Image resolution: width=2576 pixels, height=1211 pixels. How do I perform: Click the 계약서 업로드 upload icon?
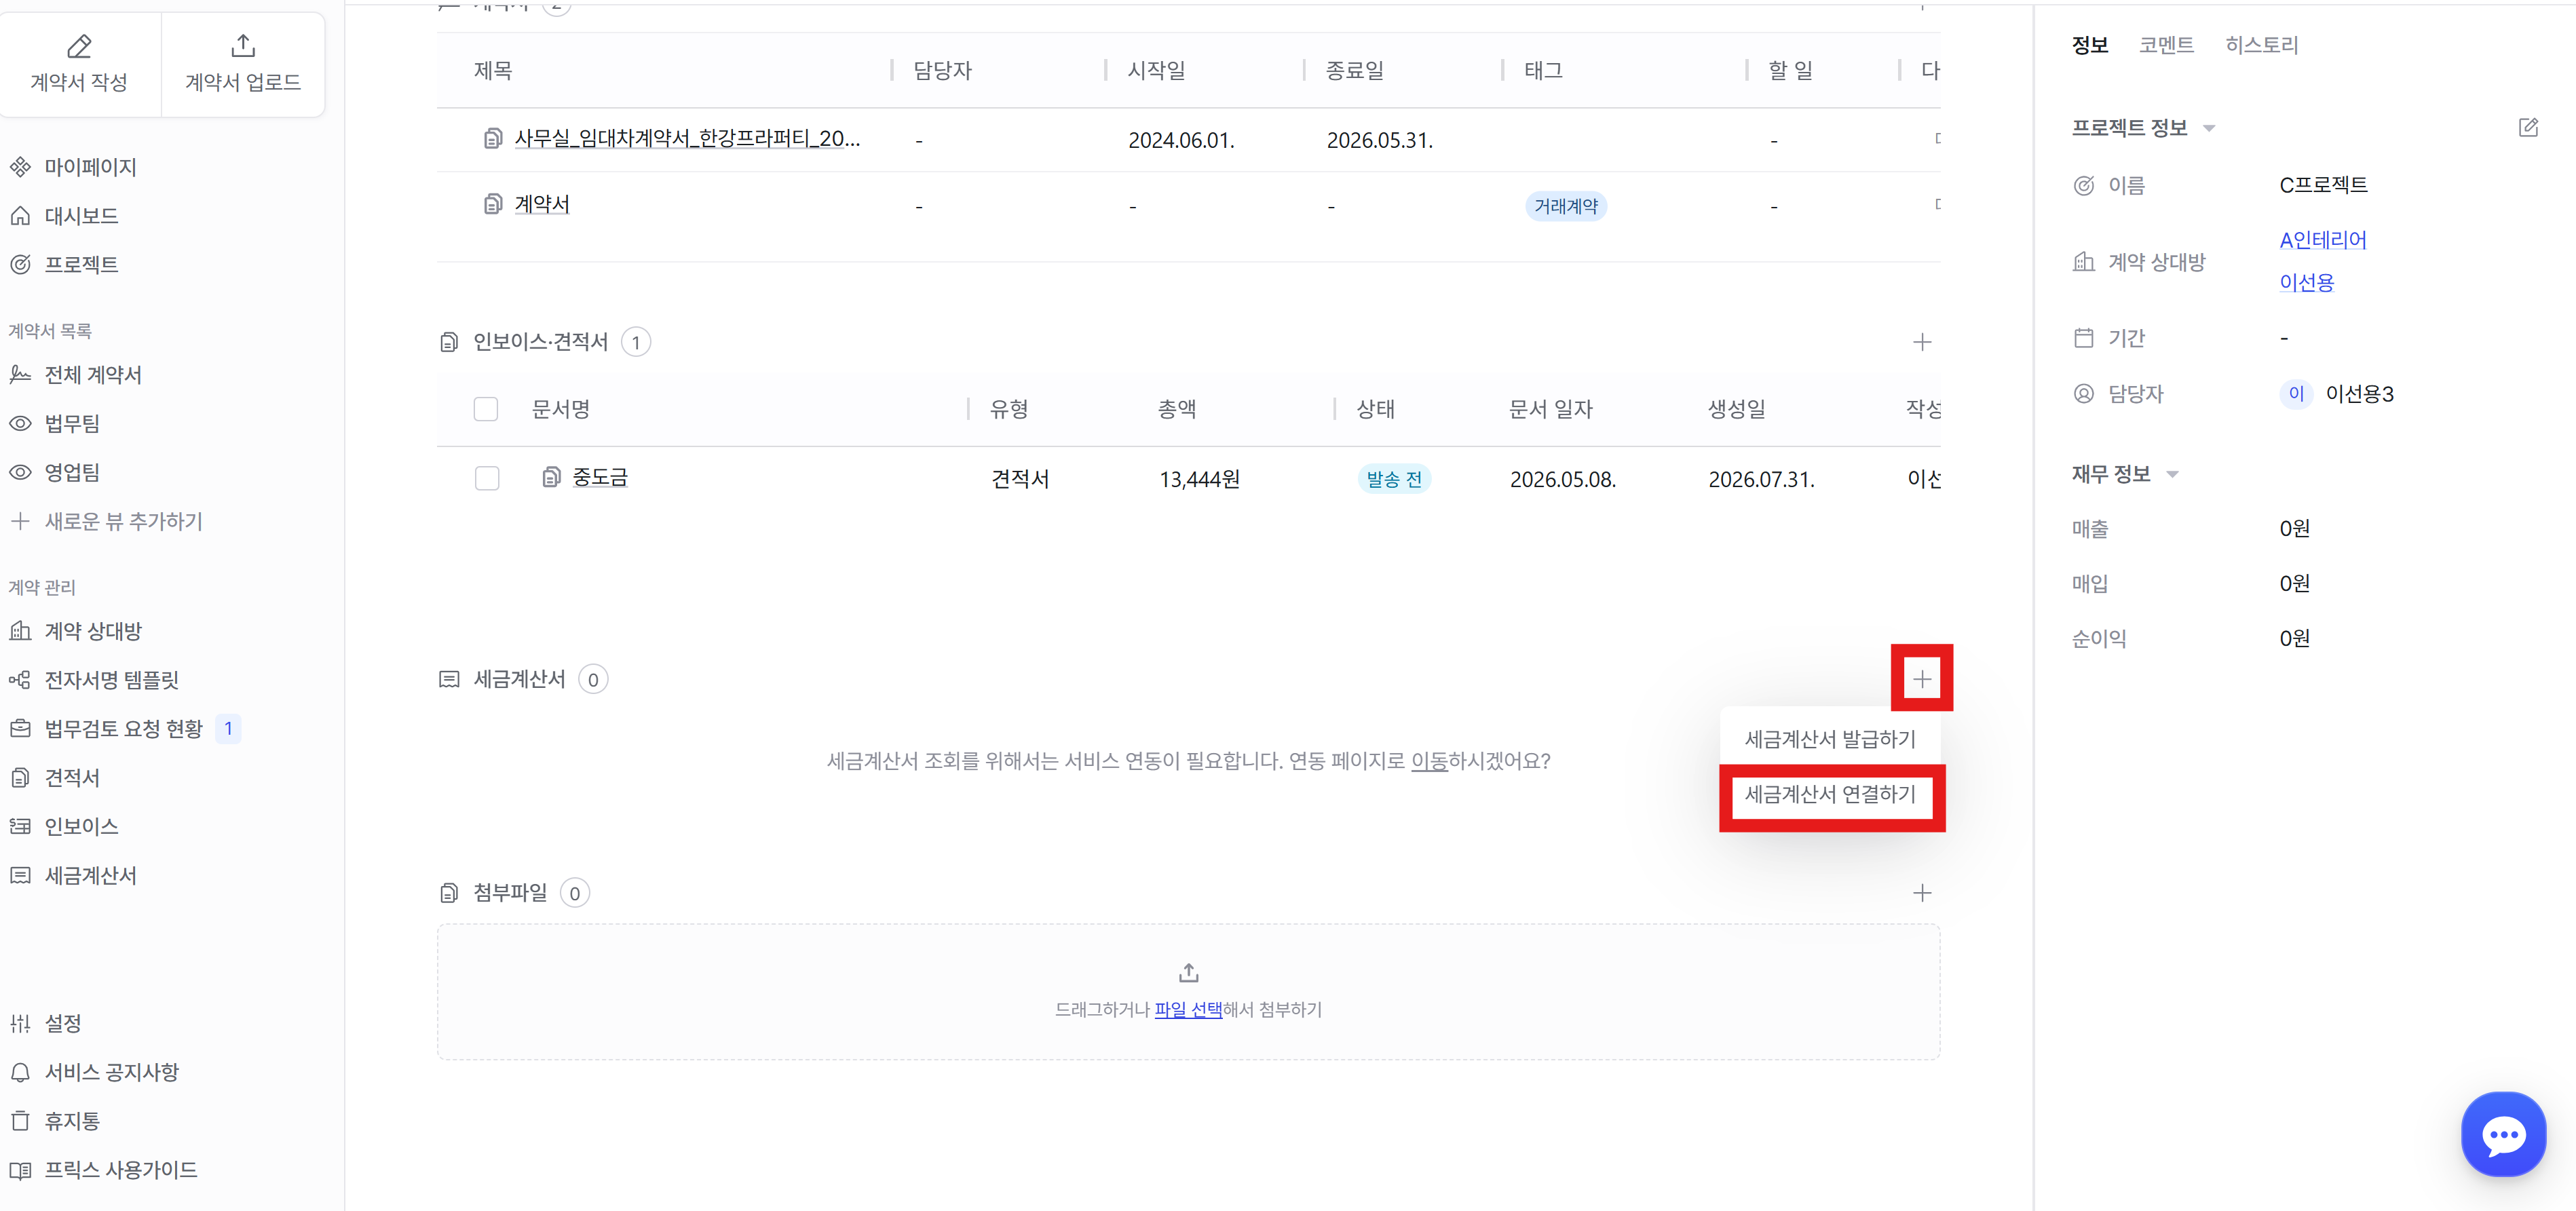(x=243, y=46)
